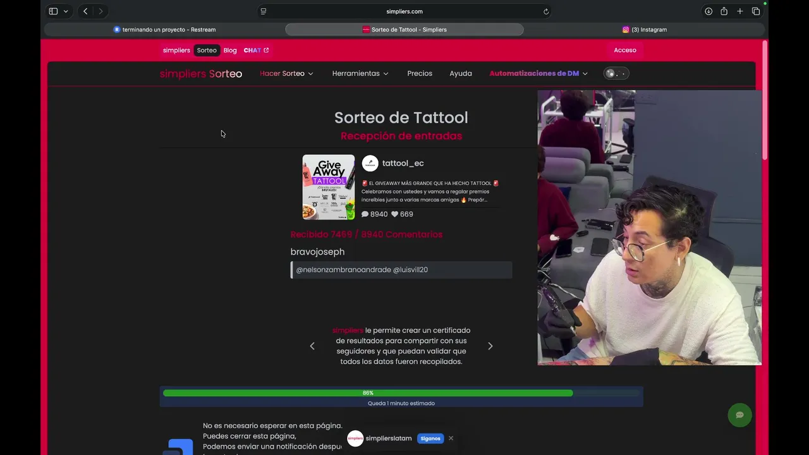Image resolution: width=809 pixels, height=455 pixels.
Task: Click 'Recepción de entradas' subtitle
Action: click(401, 136)
